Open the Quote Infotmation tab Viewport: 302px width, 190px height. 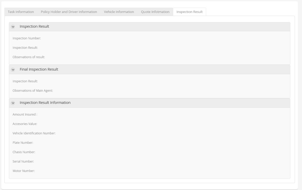tap(155, 12)
